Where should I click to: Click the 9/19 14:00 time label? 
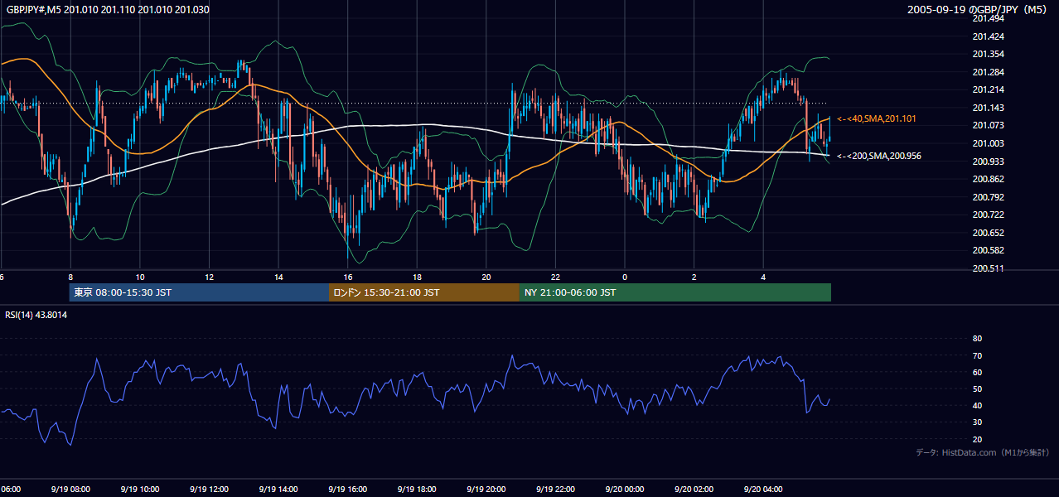278,490
